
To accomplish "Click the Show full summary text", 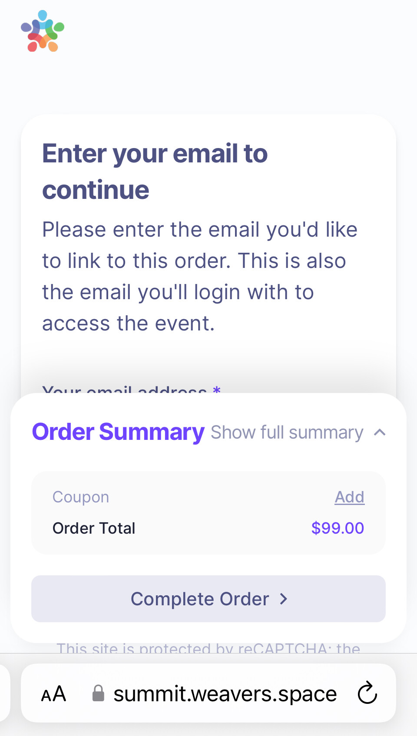I will tap(287, 432).
